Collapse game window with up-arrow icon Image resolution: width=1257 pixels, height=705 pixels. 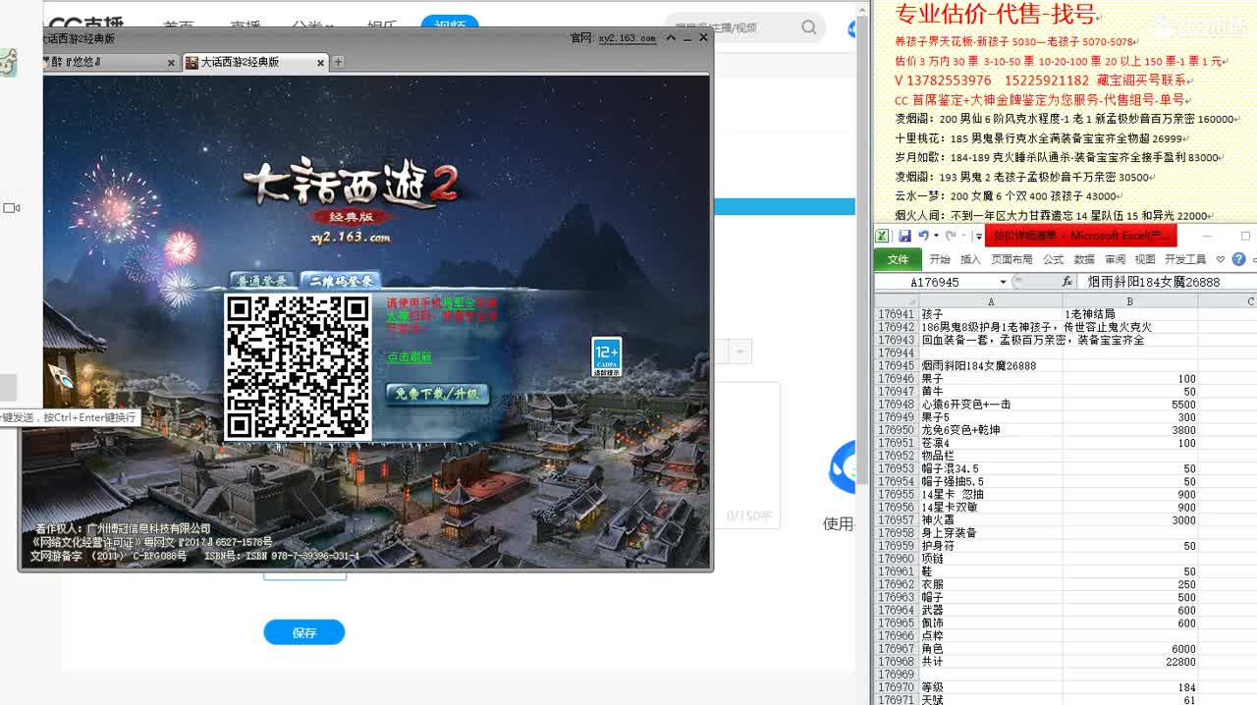point(671,38)
